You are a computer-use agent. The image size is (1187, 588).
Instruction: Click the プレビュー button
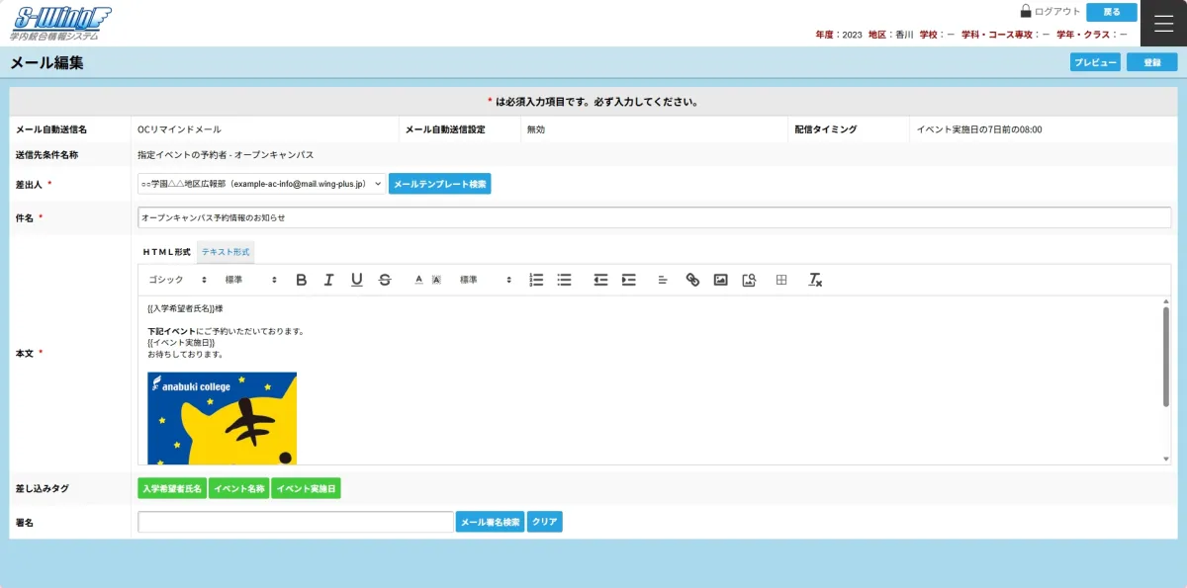(1095, 62)
